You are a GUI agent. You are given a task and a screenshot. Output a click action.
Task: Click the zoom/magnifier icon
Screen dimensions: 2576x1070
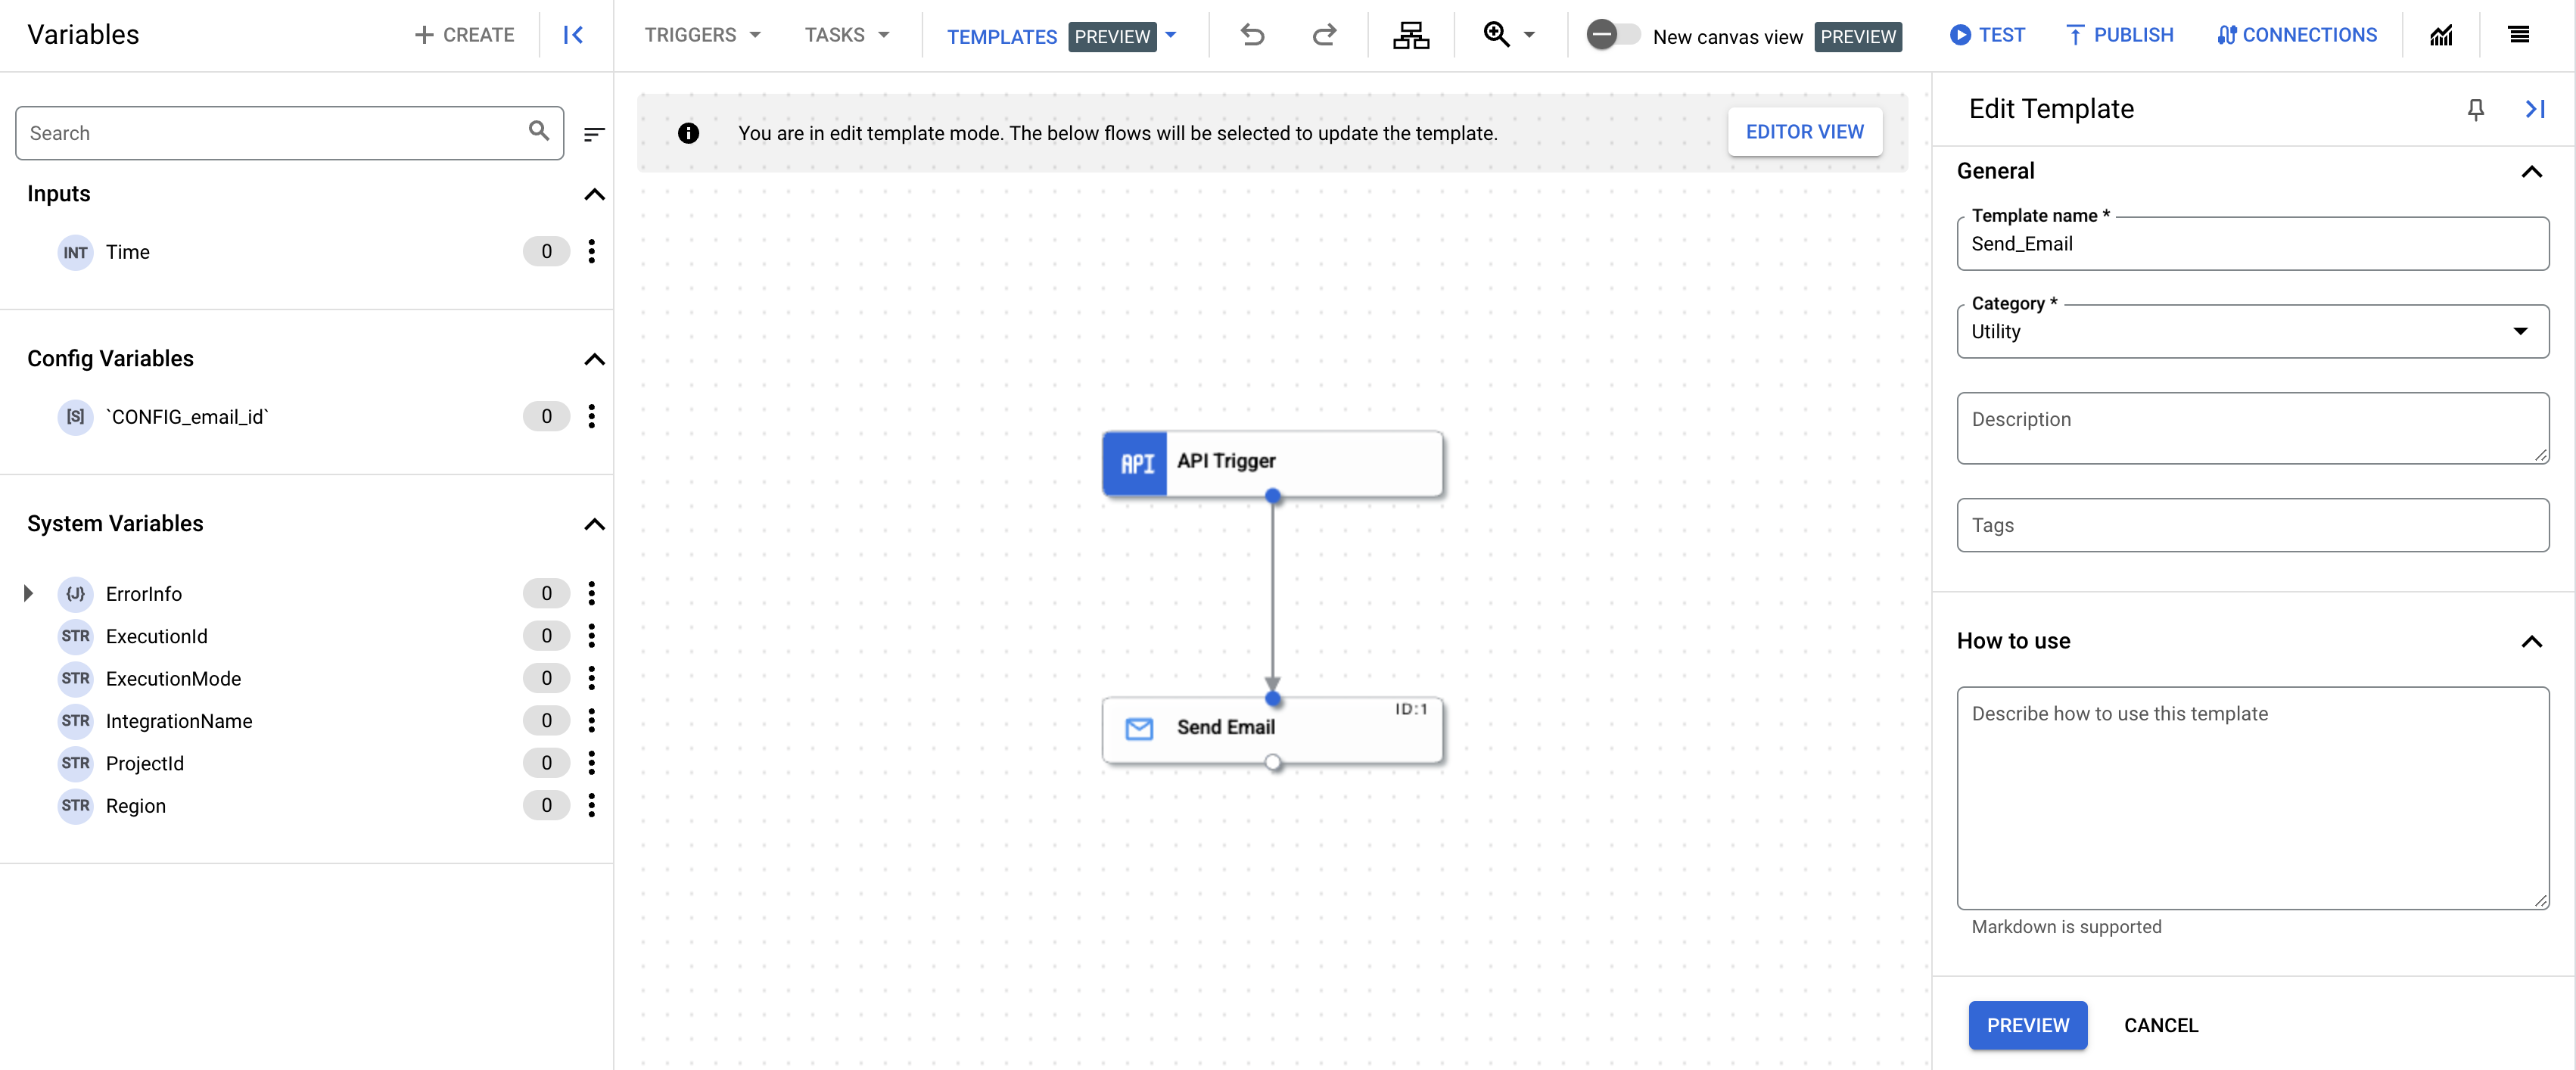[x=1495, y=33]
